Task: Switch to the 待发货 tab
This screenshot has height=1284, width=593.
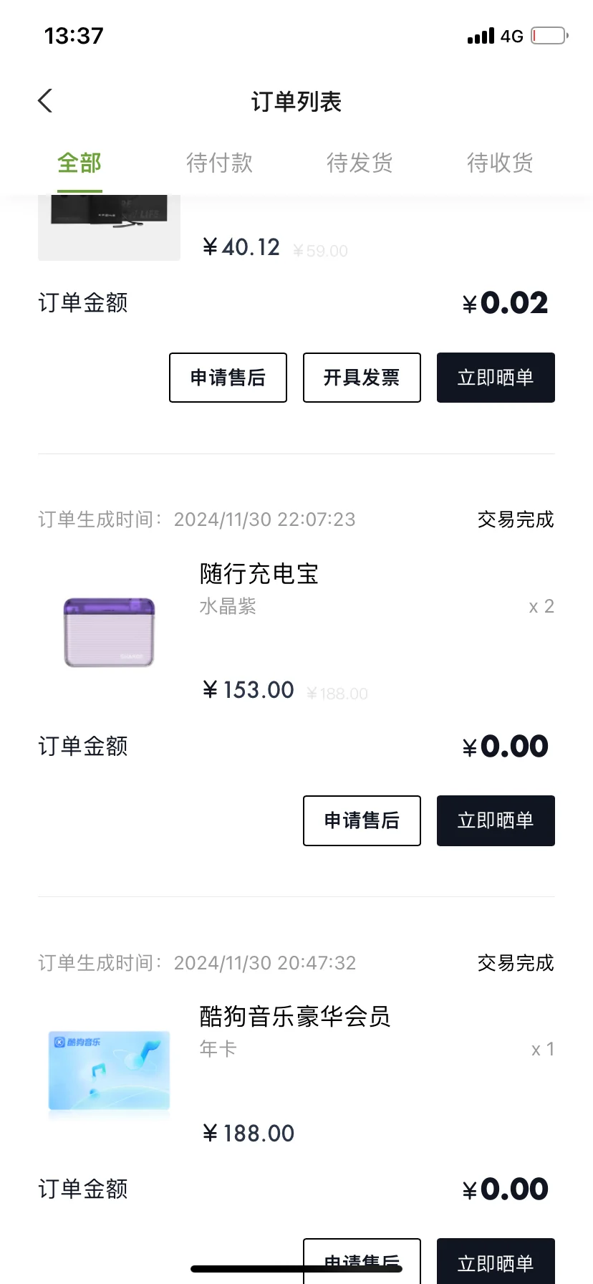Action: pos(360,163)
